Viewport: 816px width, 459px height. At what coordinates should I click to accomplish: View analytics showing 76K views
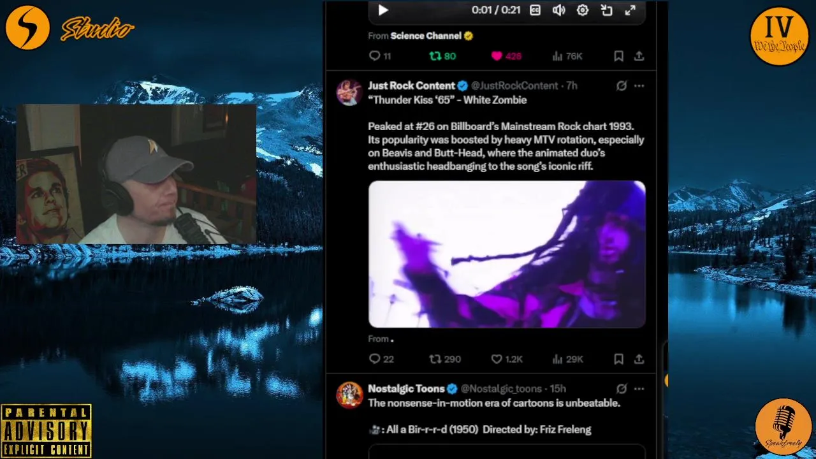point(567,56)
